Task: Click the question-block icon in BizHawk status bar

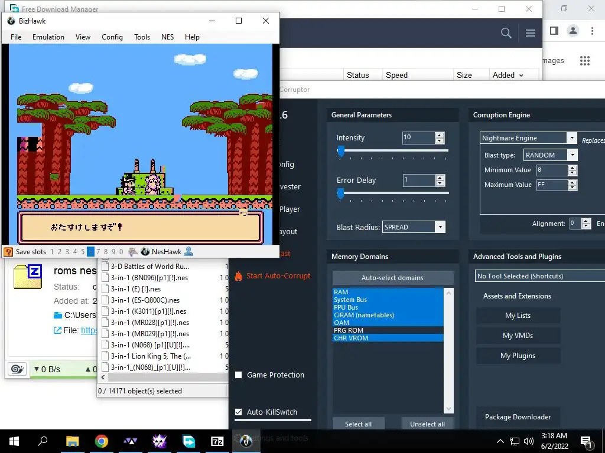Action: tap(8, 252)
